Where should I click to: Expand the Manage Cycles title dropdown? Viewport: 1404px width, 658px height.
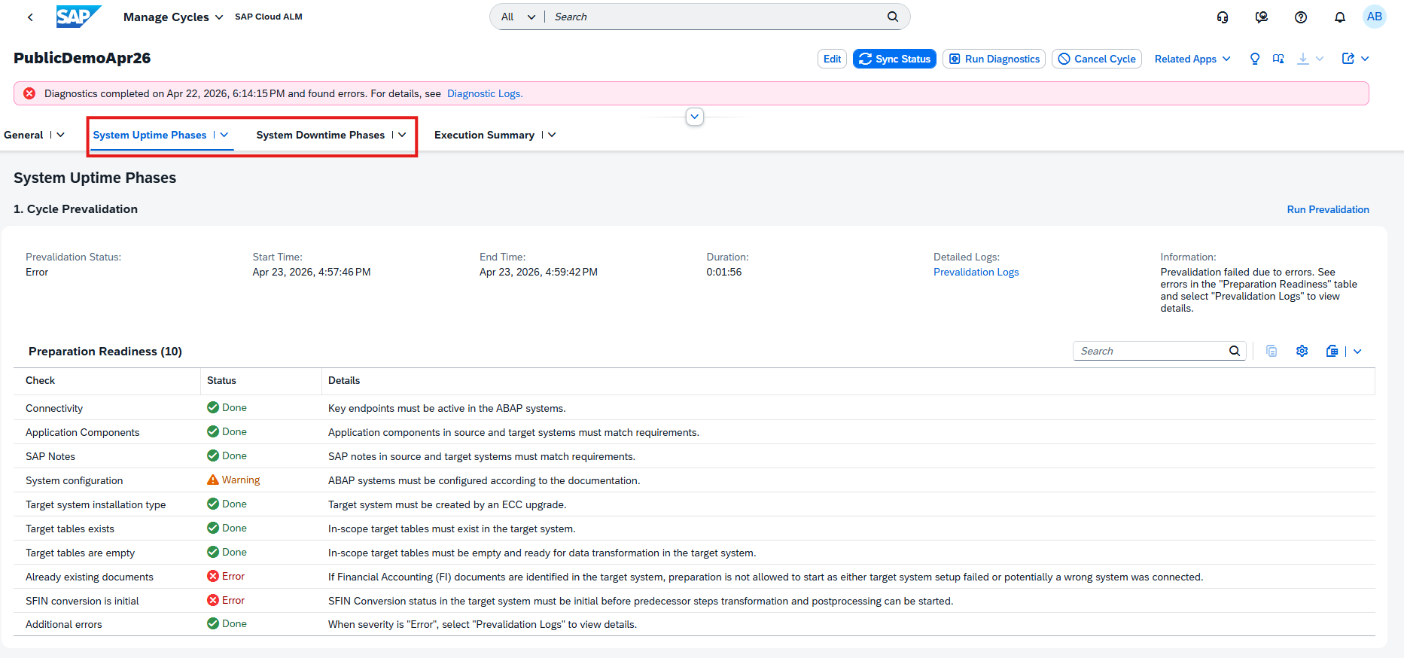point(219,17)
